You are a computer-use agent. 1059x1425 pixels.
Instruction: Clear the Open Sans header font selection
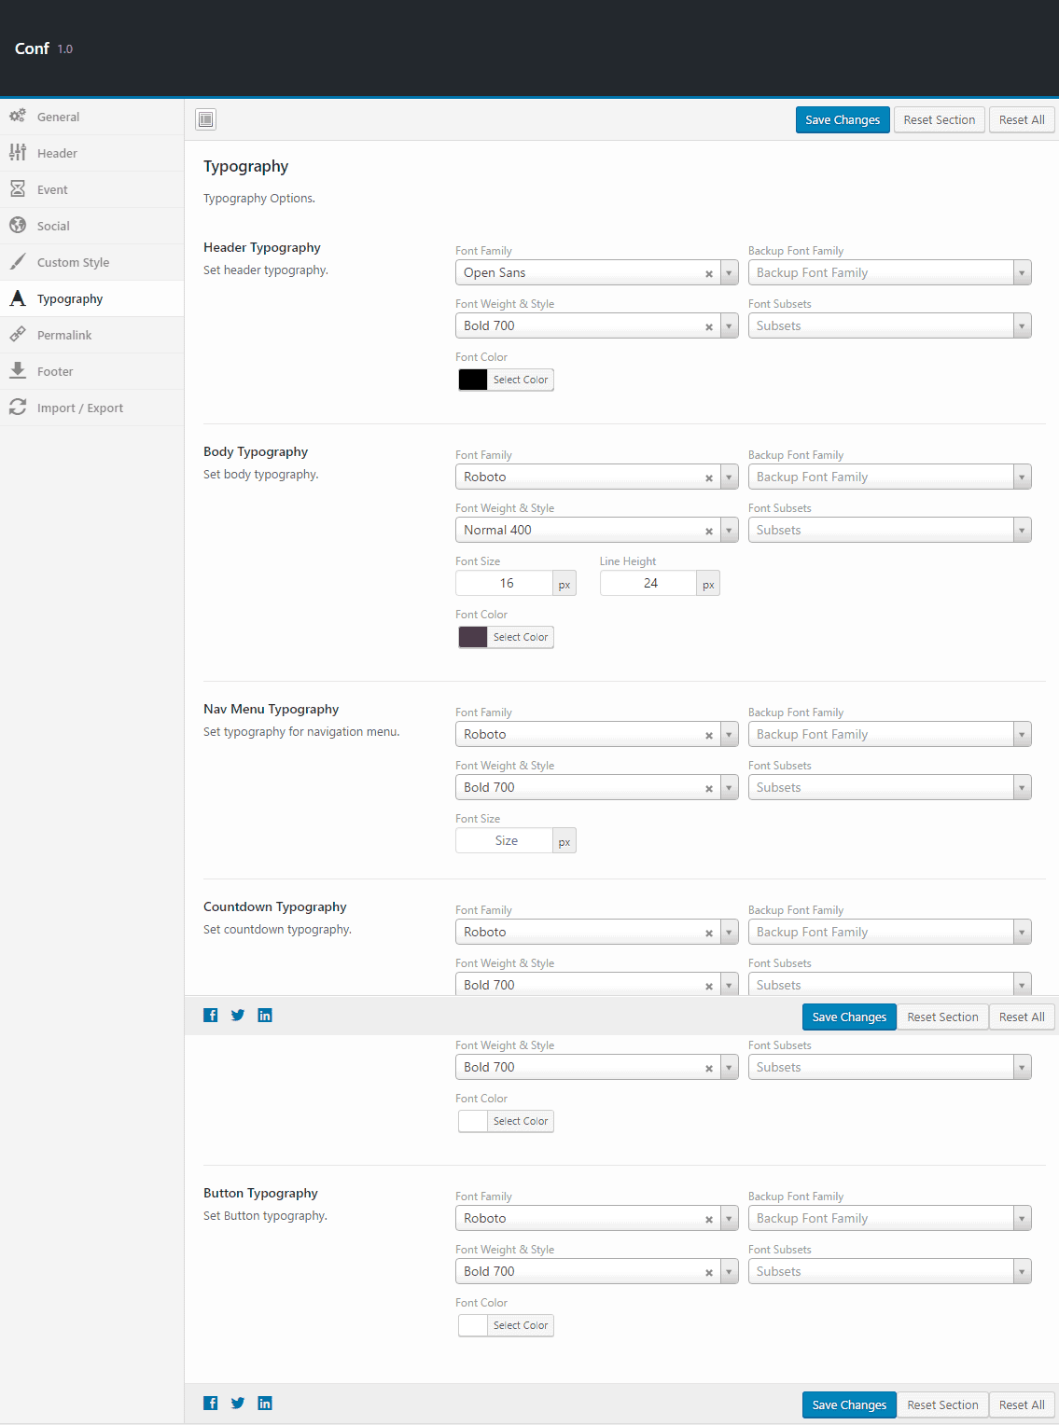click(709, 273)
